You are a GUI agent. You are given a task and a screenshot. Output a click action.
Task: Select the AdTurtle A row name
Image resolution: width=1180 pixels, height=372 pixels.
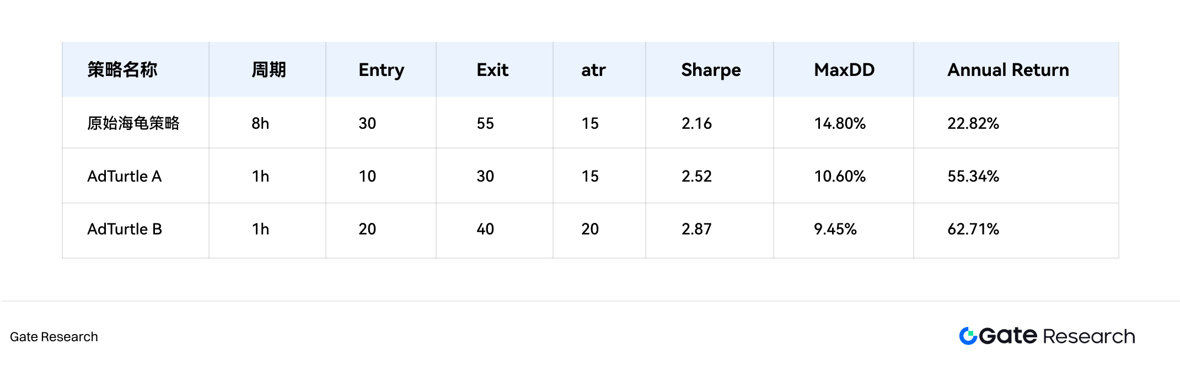pyautogui.click(x=125, y=176)
